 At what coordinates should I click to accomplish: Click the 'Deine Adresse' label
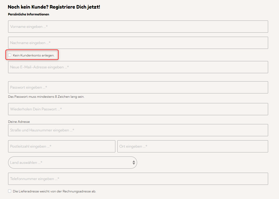click(x=19, y=122)
